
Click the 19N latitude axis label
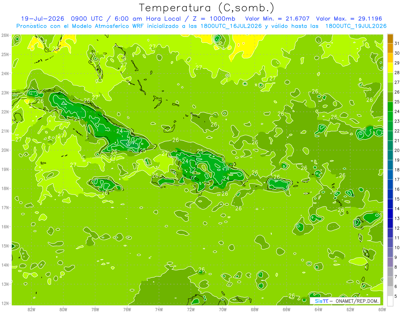tap(5, 169)
